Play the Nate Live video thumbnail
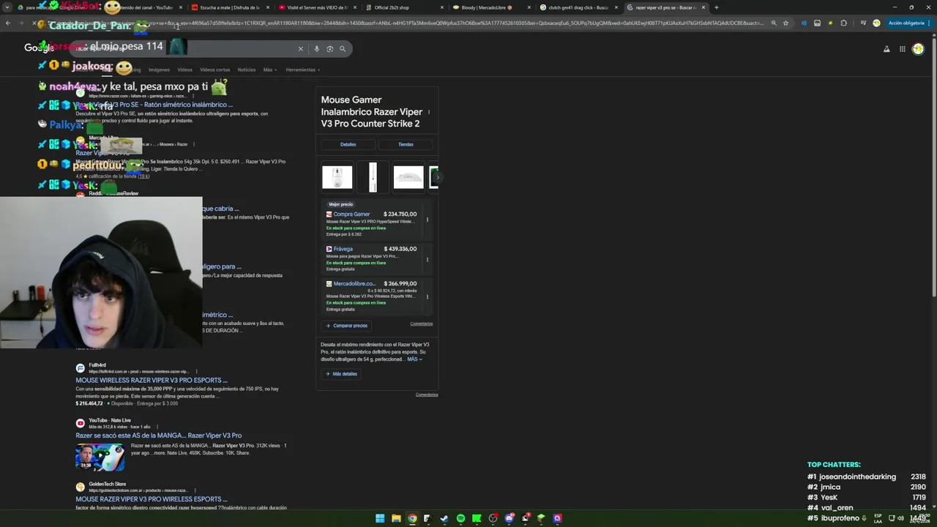Screen dimensions: 937x527 pyautogui.click(x=100, y=457)
